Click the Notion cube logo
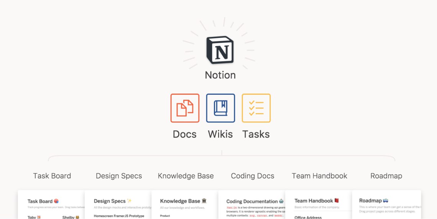 [220, 50]
